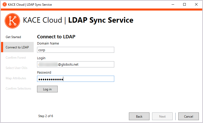Open the Select User OUs step
The width and height of the screenshot is (203, 123).
pyautogui.click(x=16, y=68)
